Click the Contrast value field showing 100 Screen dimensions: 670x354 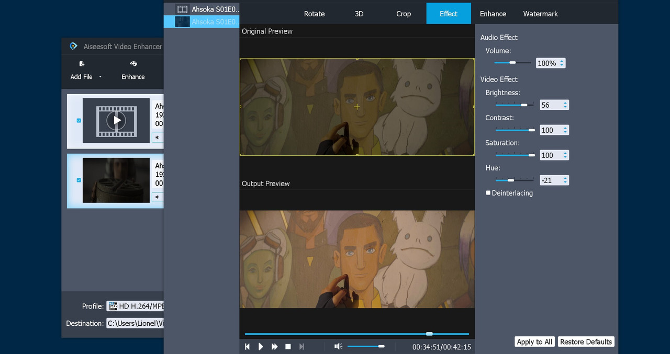click(x=551, y=130)
